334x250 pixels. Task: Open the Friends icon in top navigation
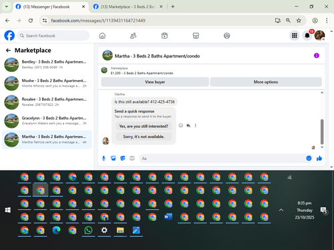tap(133, 36)
